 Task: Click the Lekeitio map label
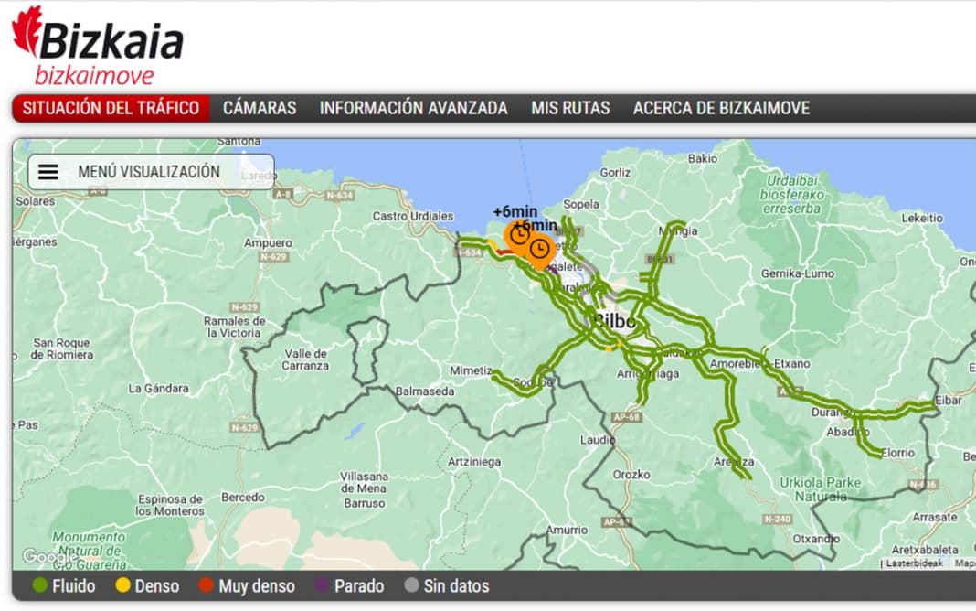click(922, 218)
